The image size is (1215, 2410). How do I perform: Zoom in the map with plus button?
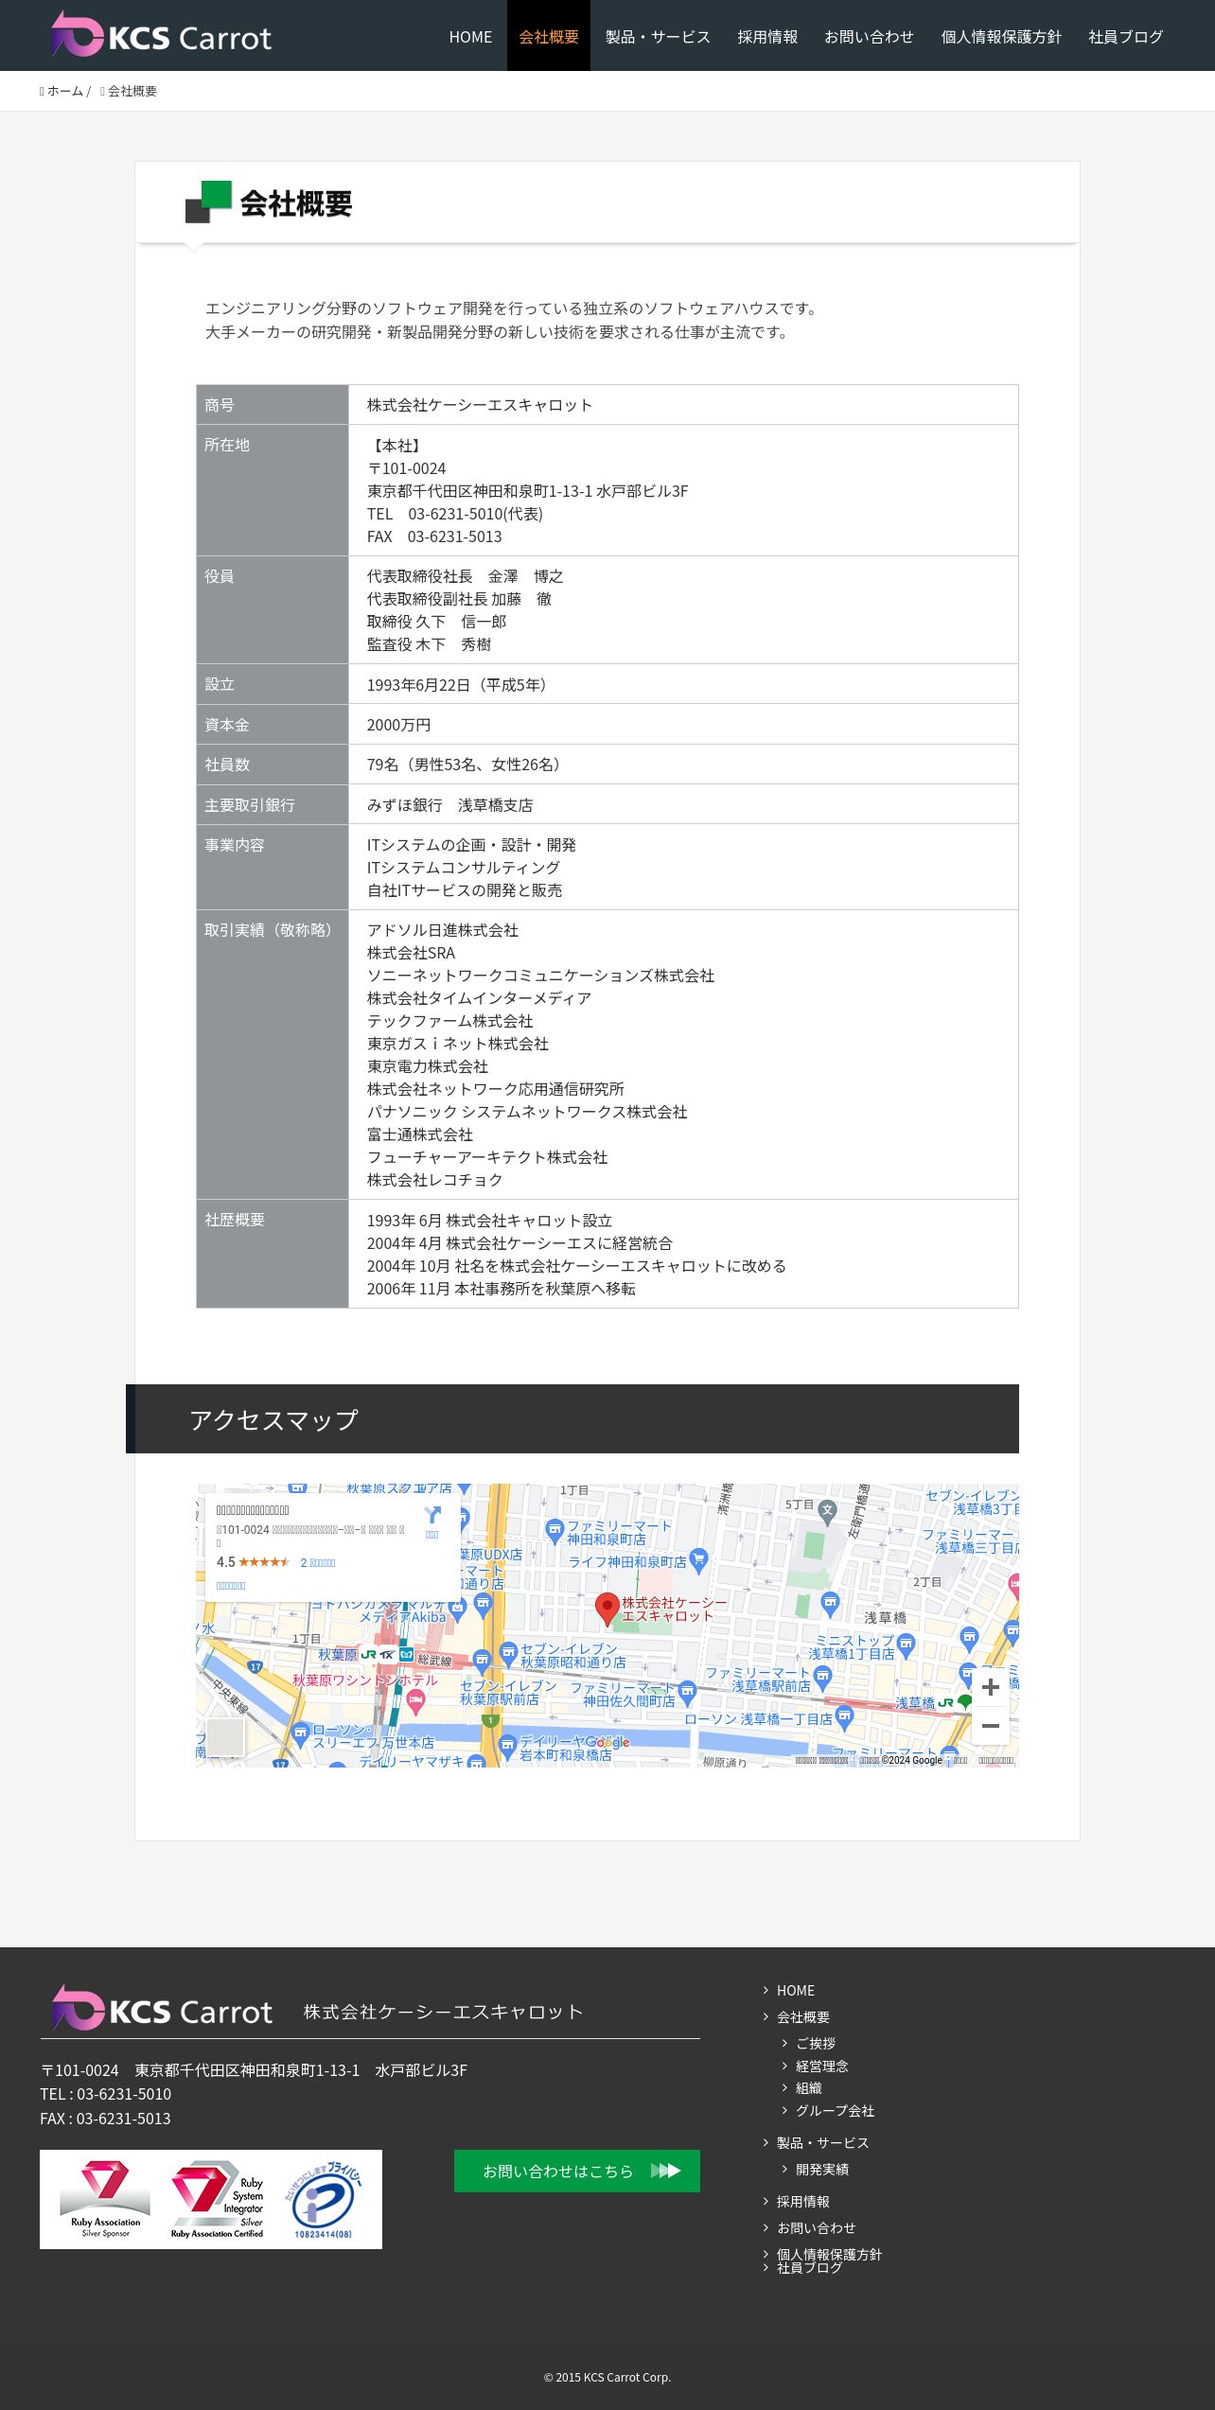990,1687
